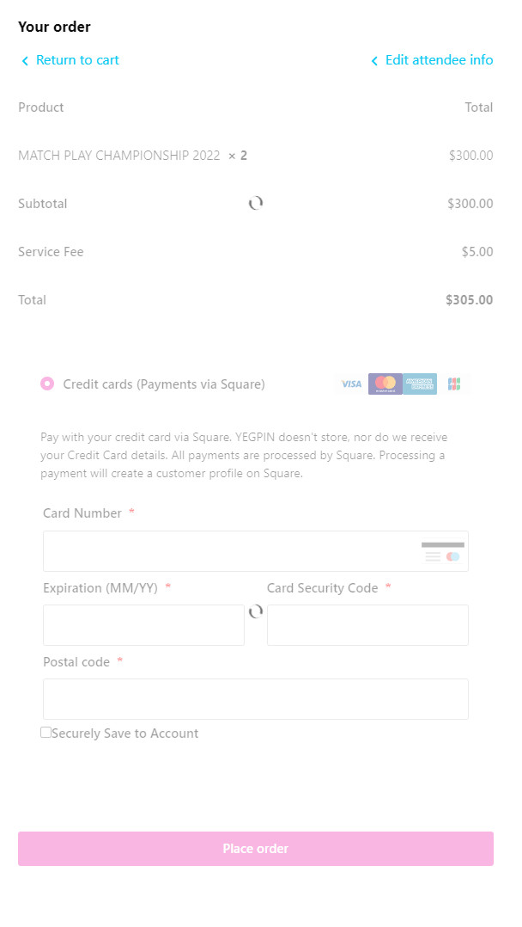Click the Visa card logo

pyautogui.click(x=351, y=384)
